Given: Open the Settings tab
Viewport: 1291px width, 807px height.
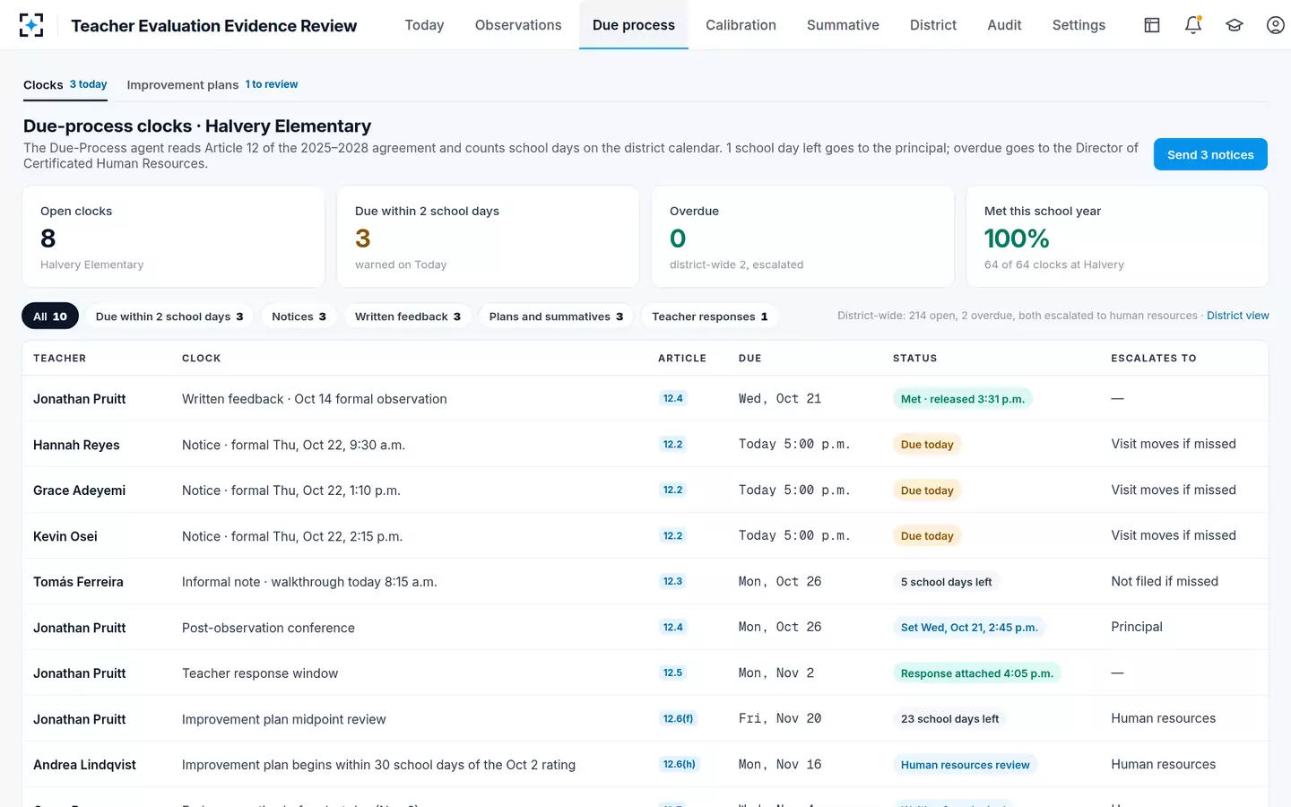Looking at the screenshot, I should pyautogui.click(x=1079, y=25).
